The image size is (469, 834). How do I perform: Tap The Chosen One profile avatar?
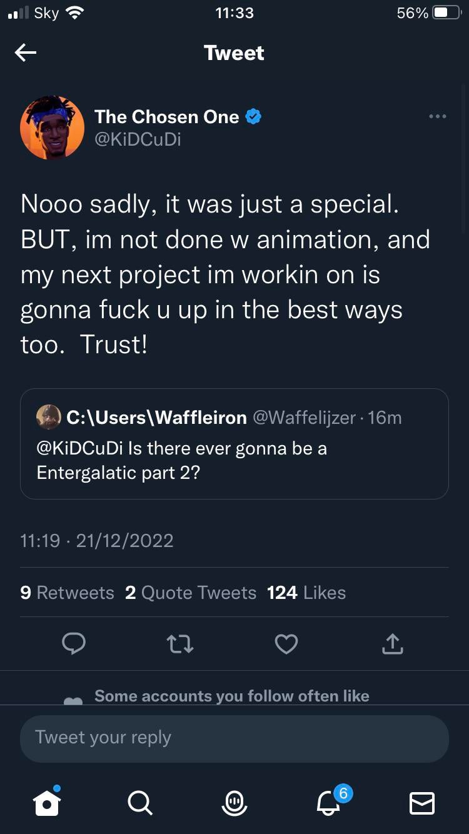(53, 128)
